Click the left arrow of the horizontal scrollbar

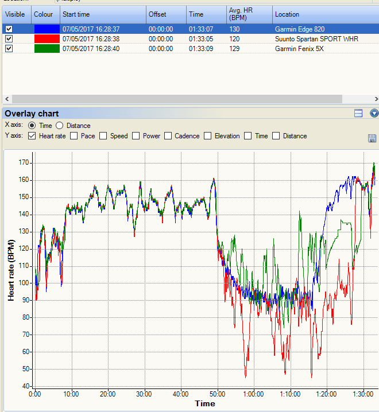pyautogui.click(x=7, y=99)
